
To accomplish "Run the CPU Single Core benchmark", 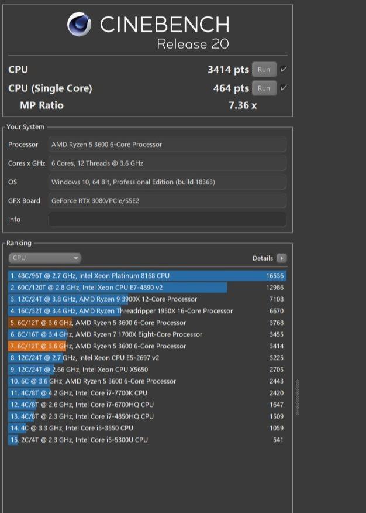I will (x=264, y=88).
